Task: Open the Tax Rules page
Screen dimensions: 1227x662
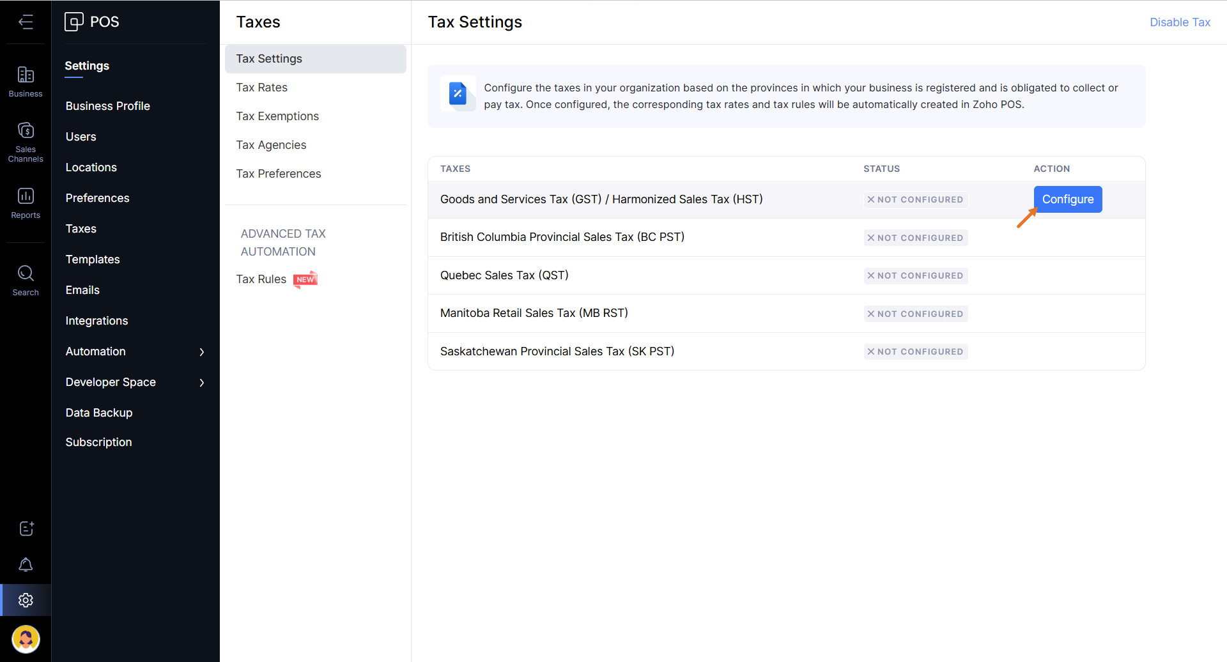Action: (x=261, y=279)
